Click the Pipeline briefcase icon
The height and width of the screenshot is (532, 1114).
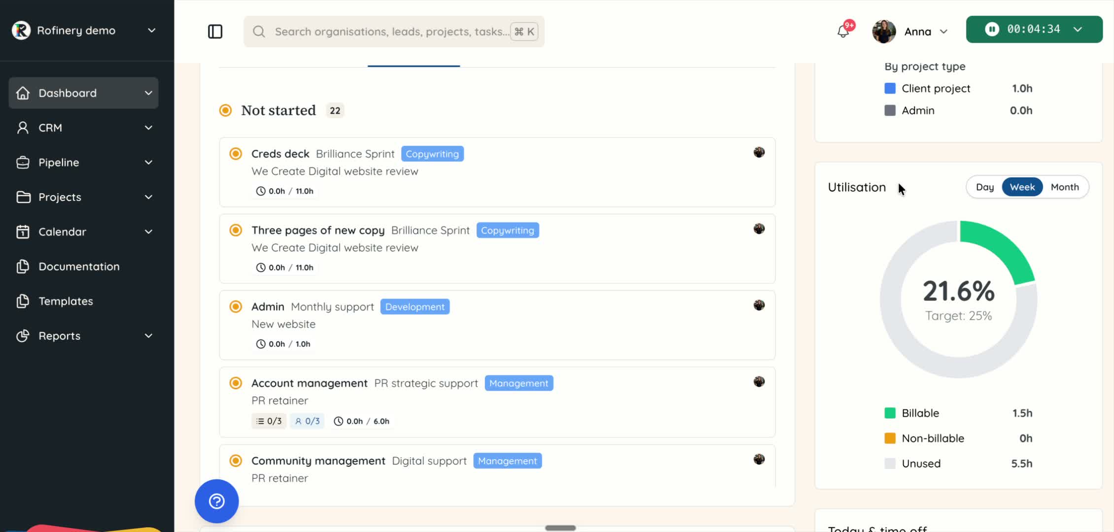(x=23, y=163)
